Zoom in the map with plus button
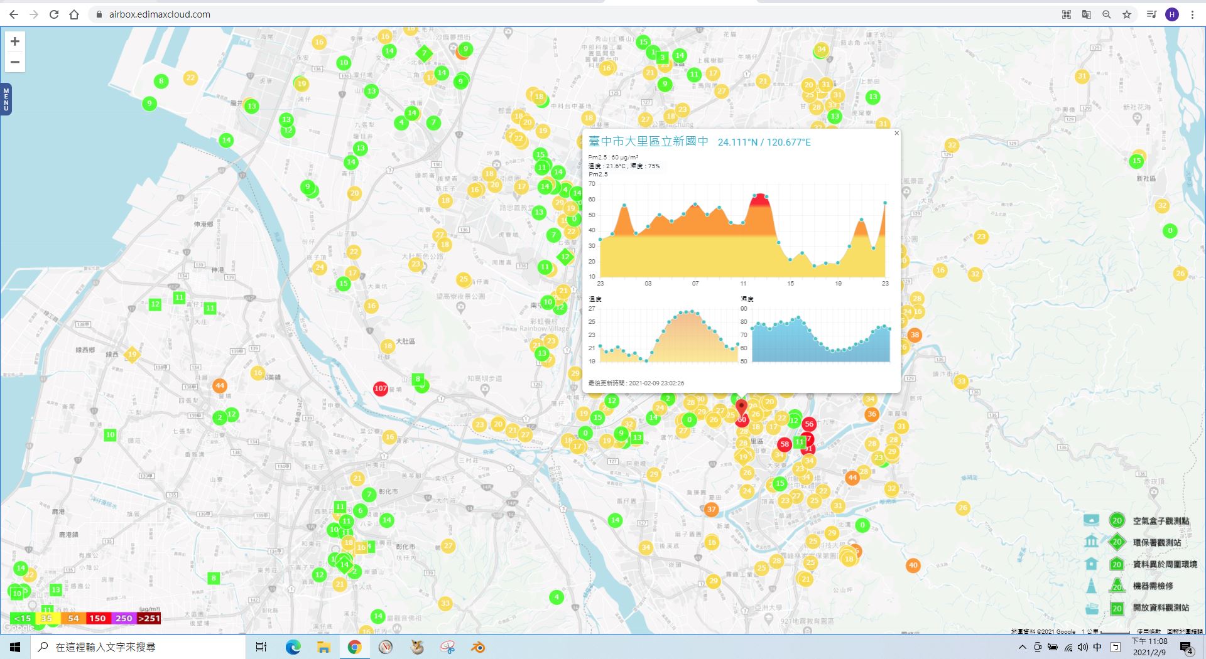This screenshot has width=1206, height=659. click(x=15, y=41)
